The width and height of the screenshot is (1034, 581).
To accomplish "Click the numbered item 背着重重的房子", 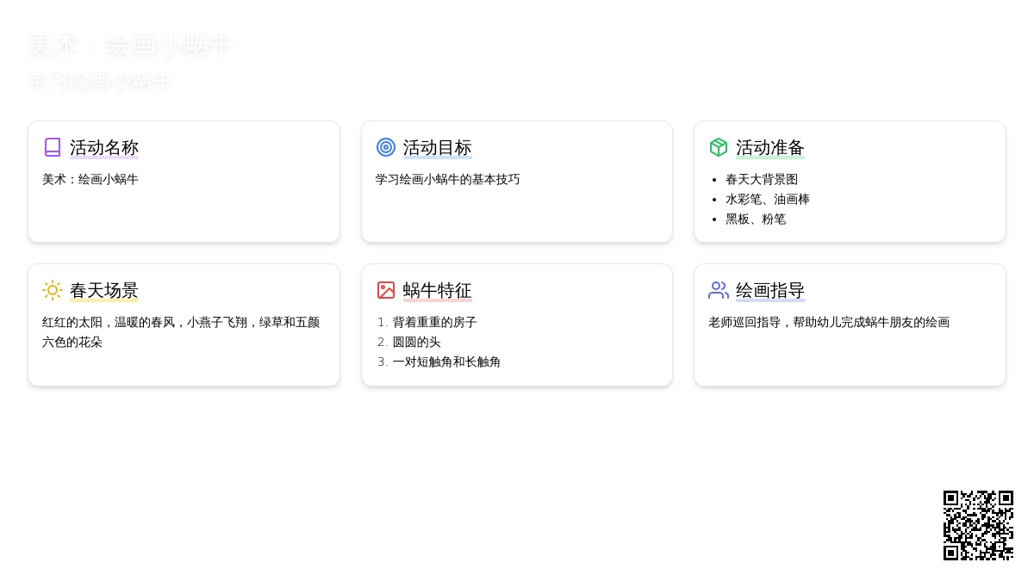I will (x=434, y=322).
